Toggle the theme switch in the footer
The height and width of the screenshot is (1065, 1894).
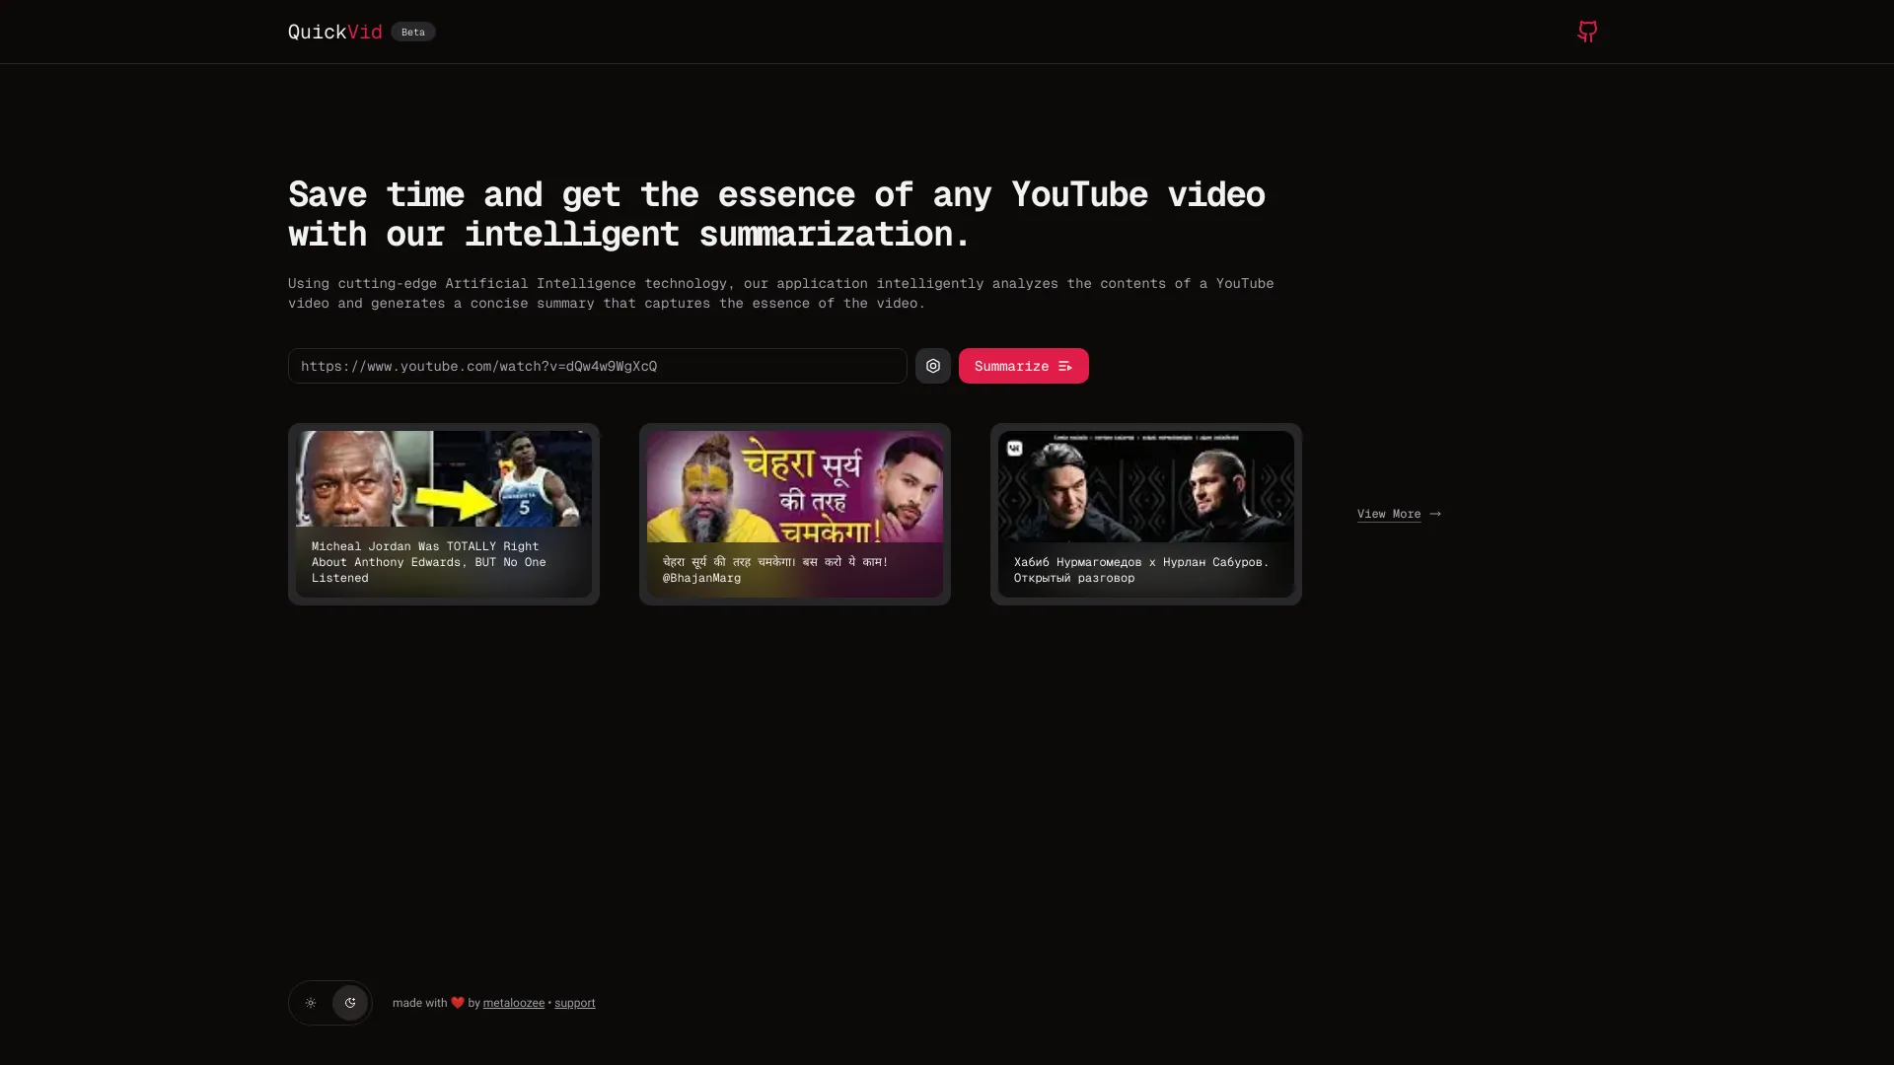click(329, 1002)
